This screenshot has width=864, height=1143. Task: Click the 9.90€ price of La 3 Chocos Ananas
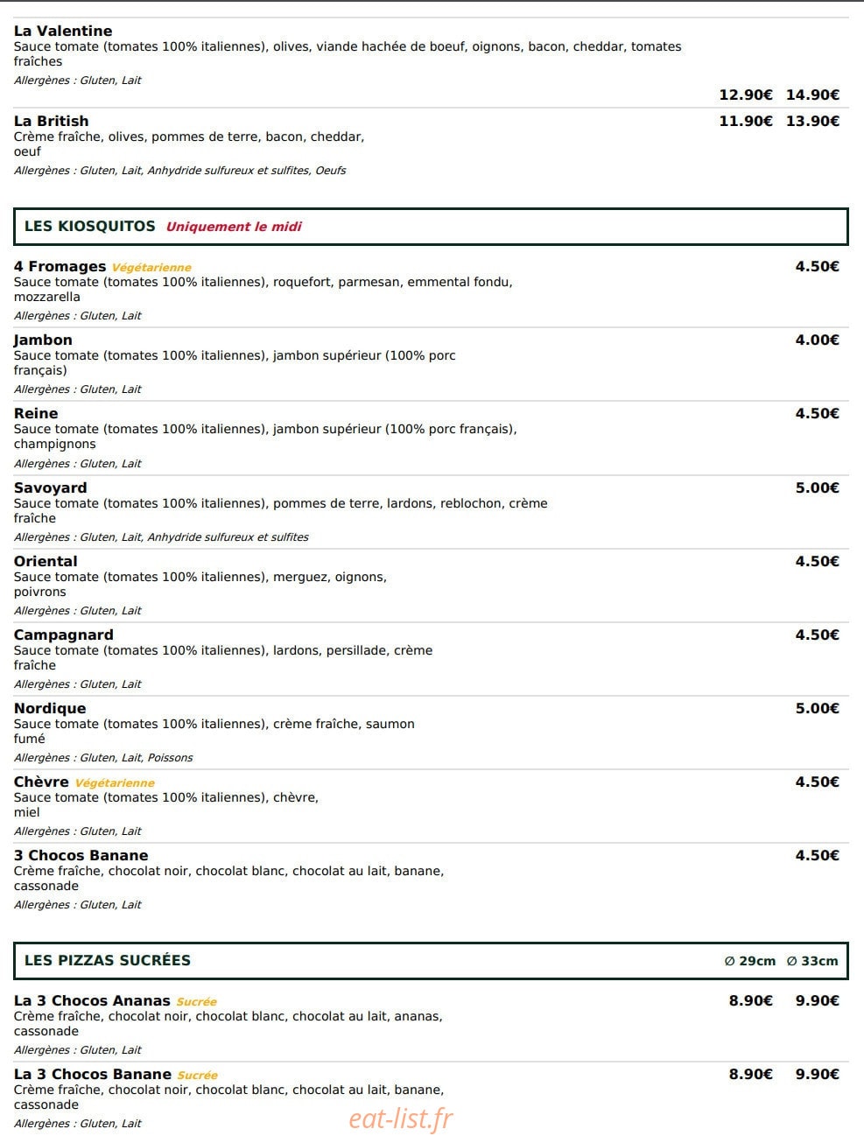pos(818,1000)
